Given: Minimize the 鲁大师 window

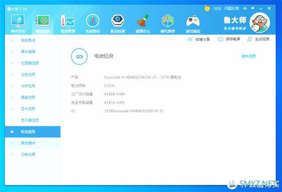Looking at the screenshot, I should coord(261,8).
